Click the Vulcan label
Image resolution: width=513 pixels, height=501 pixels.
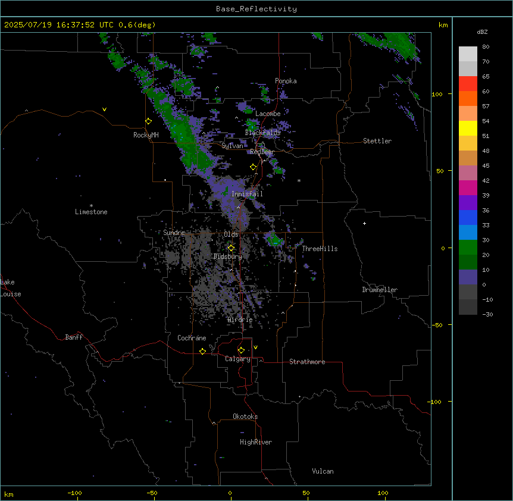pos(323,471)
